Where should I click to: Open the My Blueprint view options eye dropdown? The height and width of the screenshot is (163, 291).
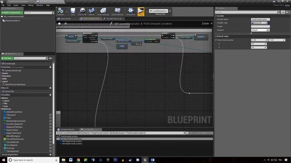pos(51,58)
